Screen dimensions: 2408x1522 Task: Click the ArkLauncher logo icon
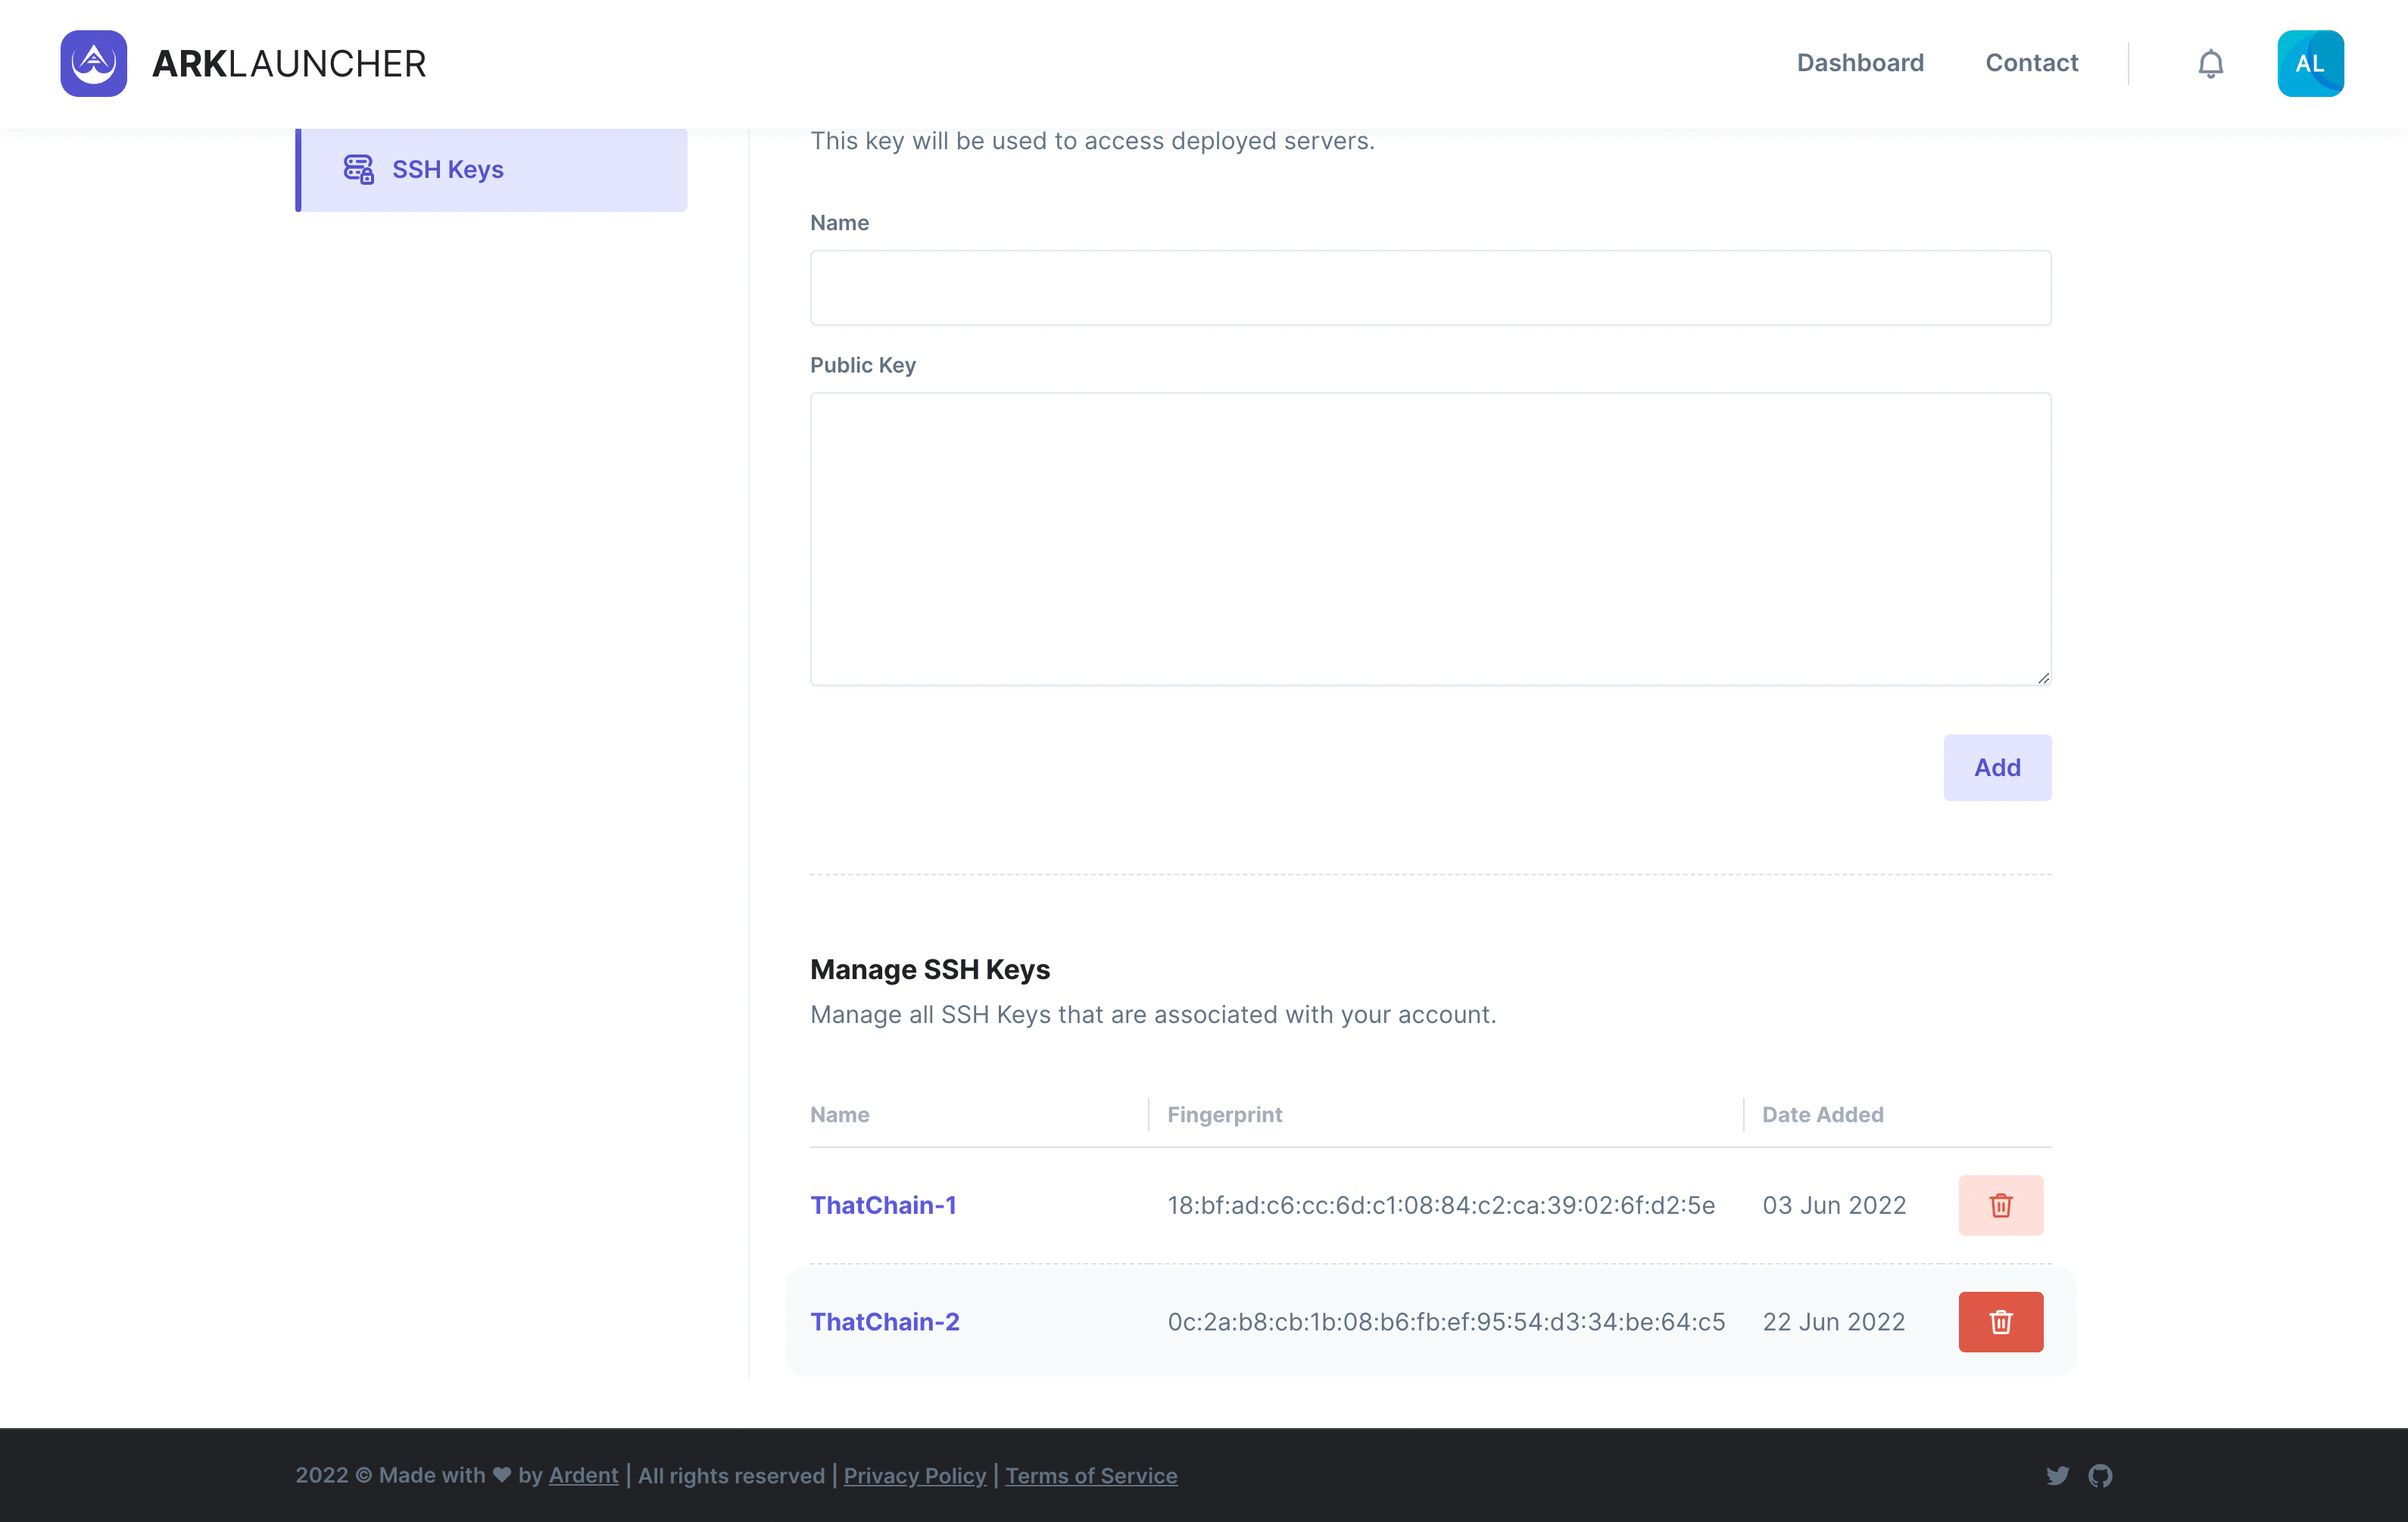(93, 63)
